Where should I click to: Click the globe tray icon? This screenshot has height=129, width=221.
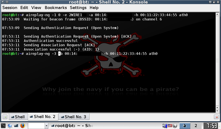coord(175,126)
